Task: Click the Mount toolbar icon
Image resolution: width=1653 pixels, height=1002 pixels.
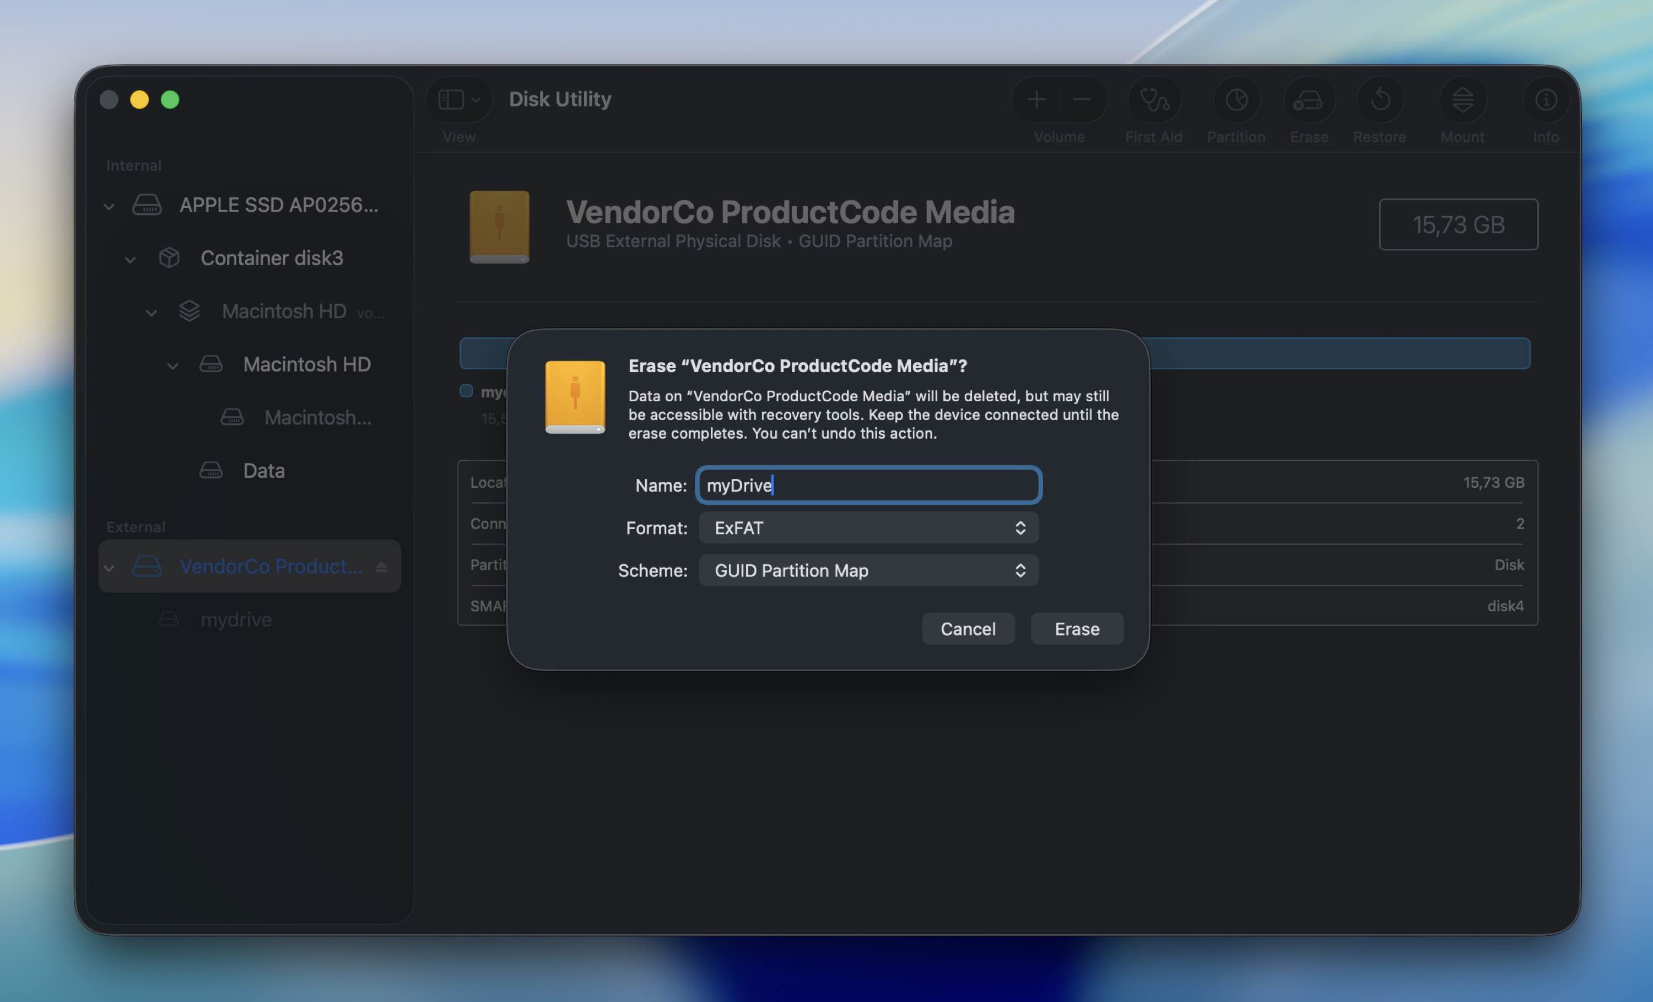Action: point(1462,100)
